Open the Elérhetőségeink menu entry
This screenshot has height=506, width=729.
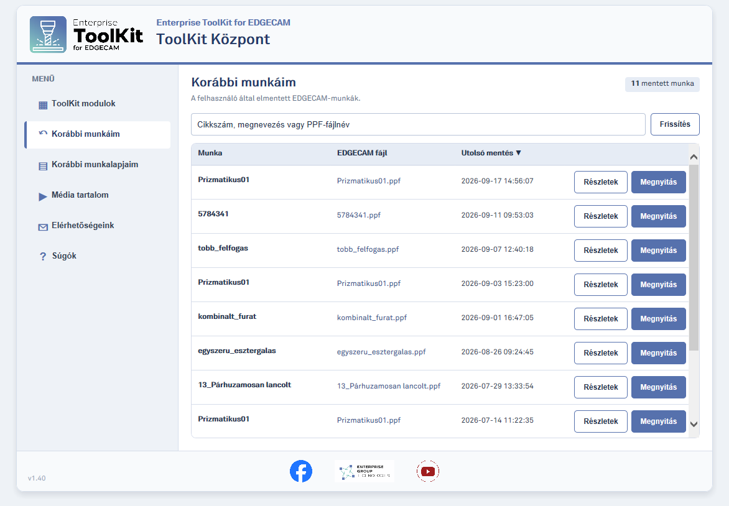click(x=98, y=226)
